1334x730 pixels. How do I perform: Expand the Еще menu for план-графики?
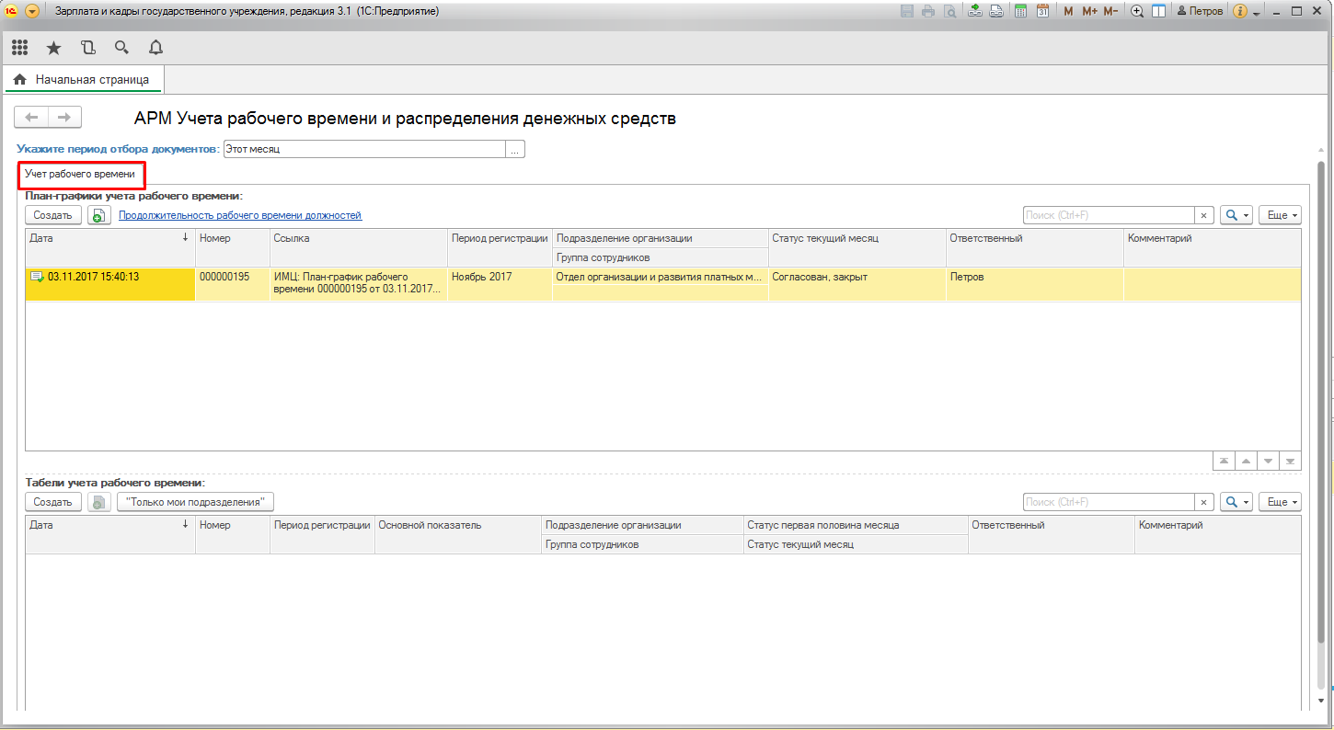(x=1279, y=215)
